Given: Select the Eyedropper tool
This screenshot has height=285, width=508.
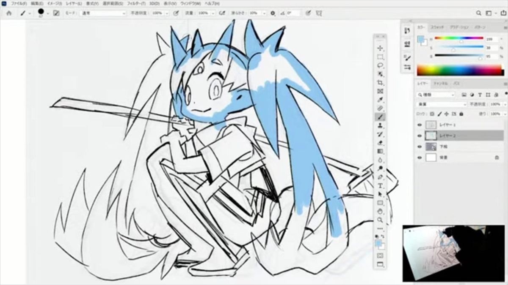Looking at the screenshot, I should [380, 100].
